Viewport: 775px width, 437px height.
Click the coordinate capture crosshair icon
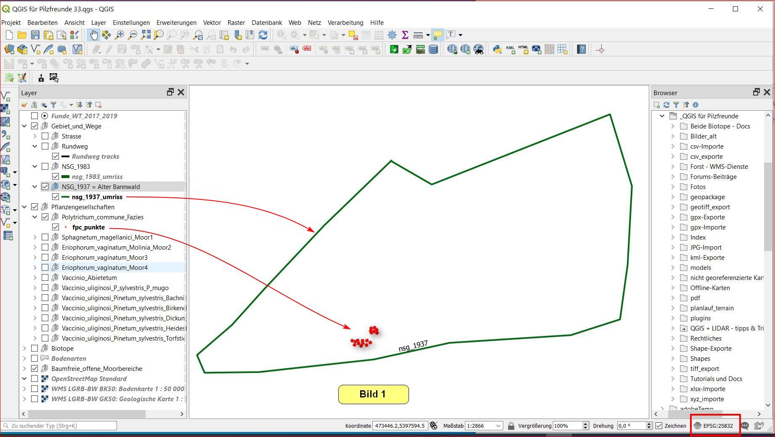(x=600, y=50)
